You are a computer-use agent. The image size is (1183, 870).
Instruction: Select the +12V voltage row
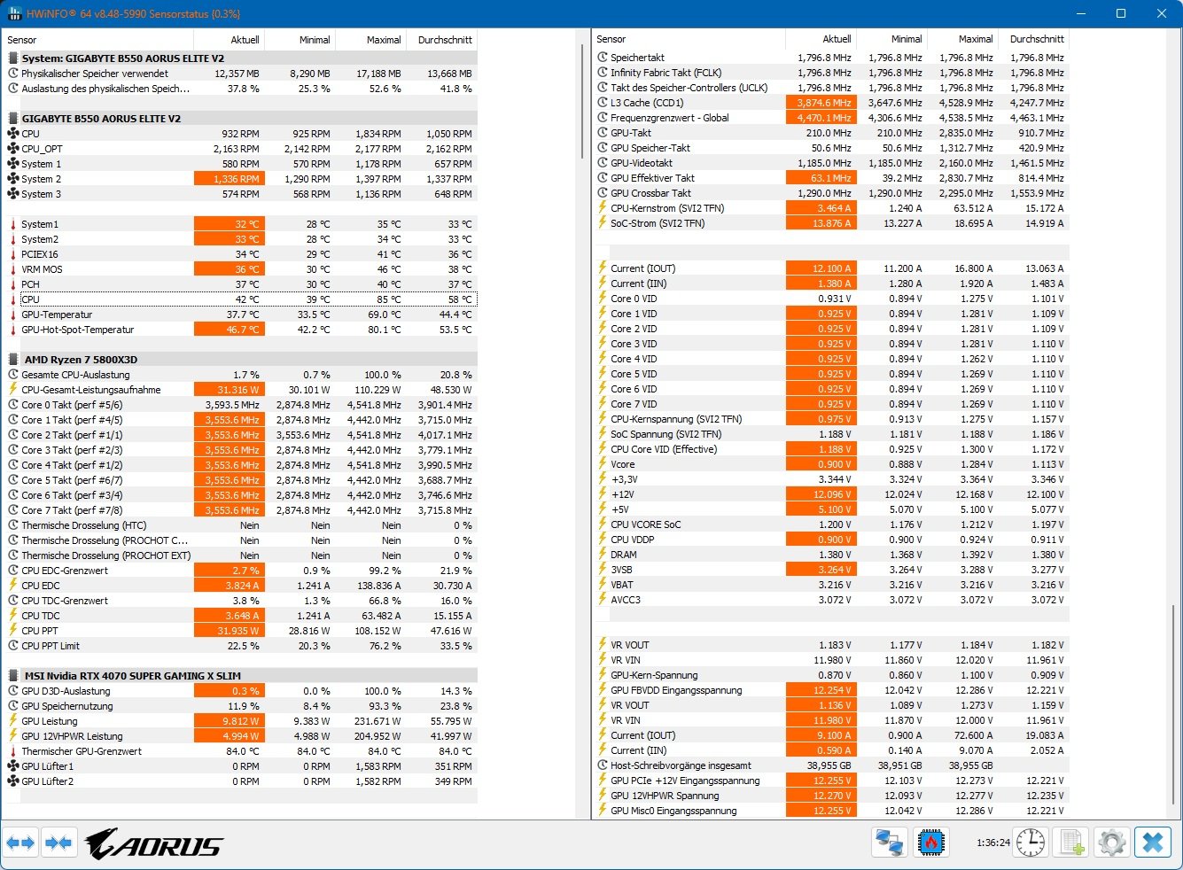[831, 494]
